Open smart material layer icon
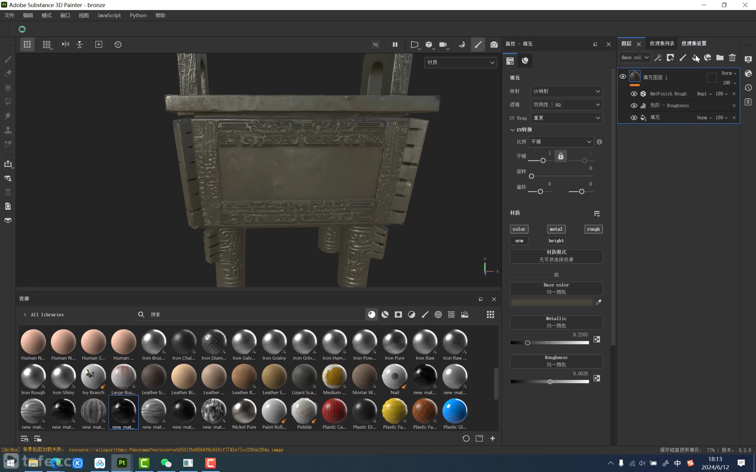Viewport: 756px width, 472px height. point(708,58)
